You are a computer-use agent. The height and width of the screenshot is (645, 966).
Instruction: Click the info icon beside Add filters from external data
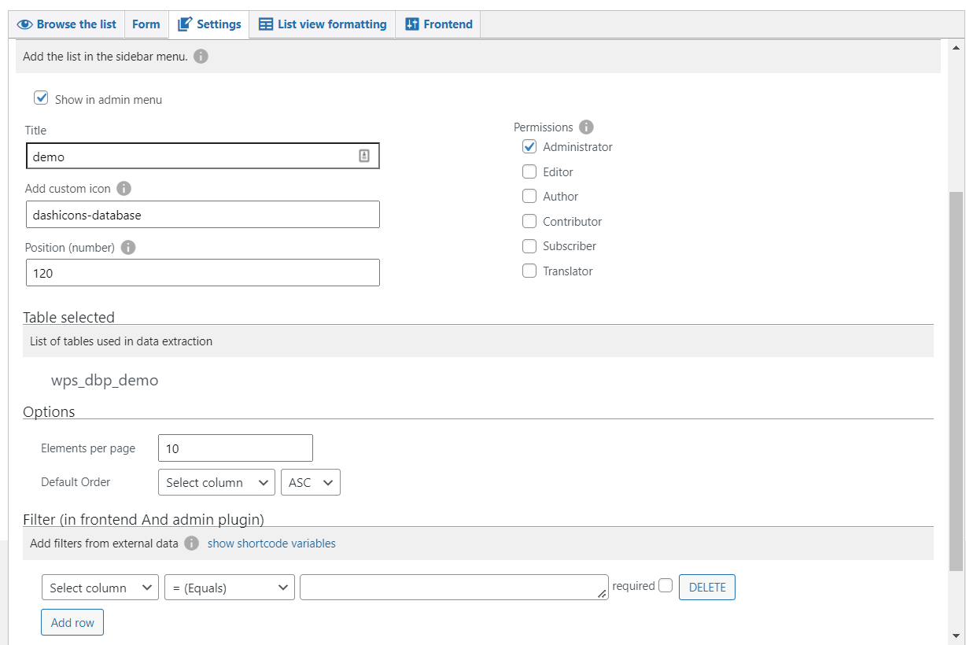point(191,544)
